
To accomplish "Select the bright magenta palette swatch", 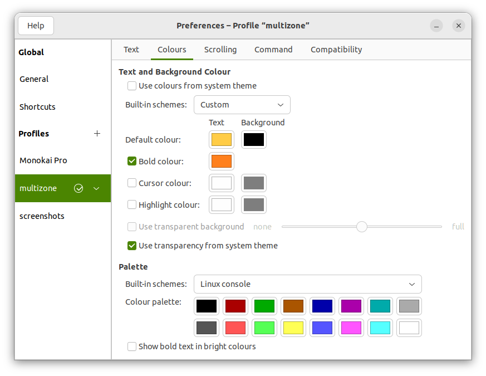I will (x=351, y=328).
